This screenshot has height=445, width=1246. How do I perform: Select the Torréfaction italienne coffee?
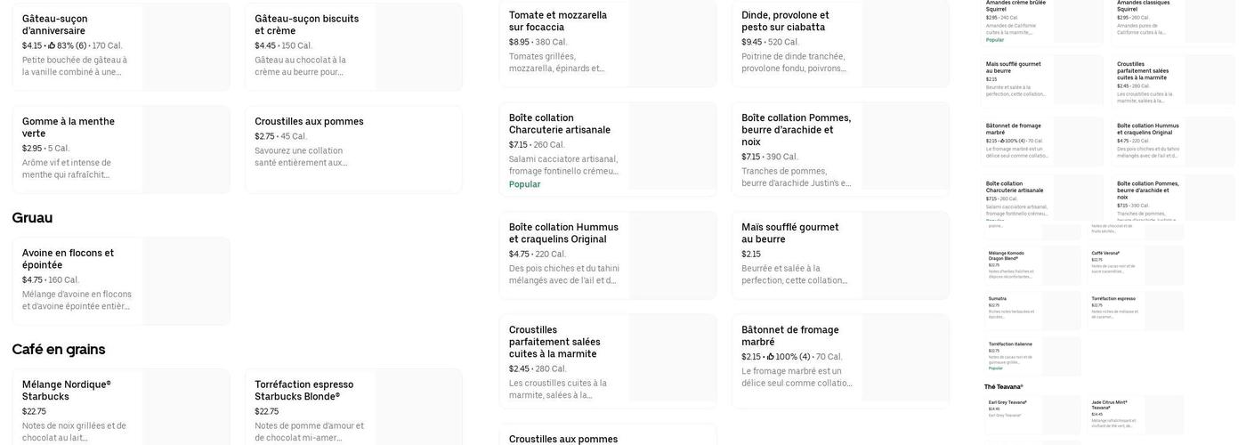point(1032,355)
